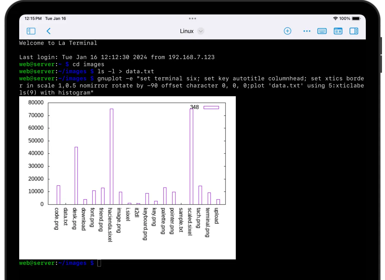Click the 80000 y-axis label
Viewport: 385px width, 280px height.
[x=36, y=103]
